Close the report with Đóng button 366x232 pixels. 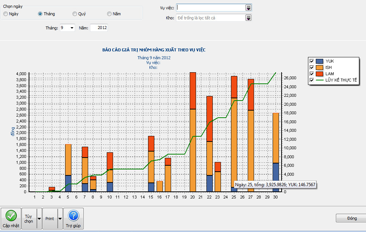pos(350,219)
